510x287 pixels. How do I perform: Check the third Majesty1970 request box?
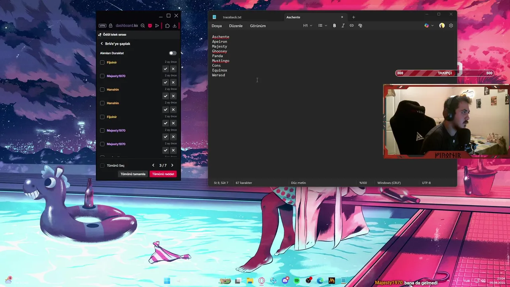[102, 144]
